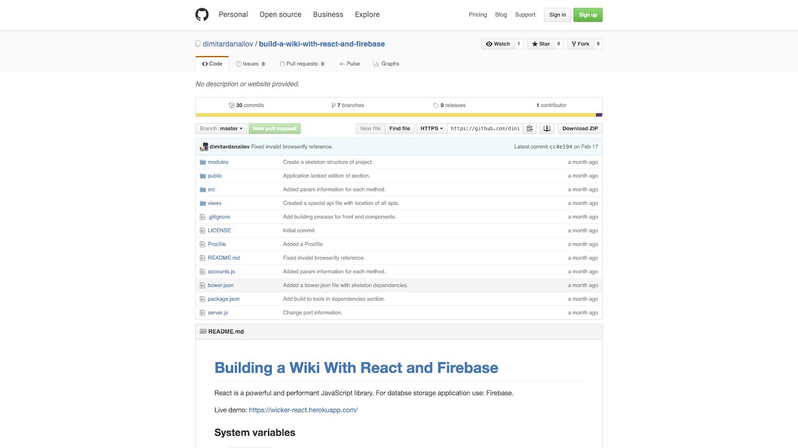Switch to the Code tab

212,63
